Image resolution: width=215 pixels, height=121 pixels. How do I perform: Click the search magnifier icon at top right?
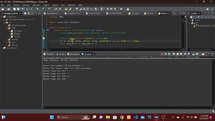click(x=201, y=9)
